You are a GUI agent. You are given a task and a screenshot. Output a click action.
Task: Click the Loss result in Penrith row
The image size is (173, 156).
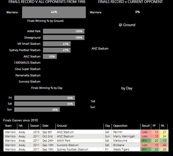coord(146,132)
